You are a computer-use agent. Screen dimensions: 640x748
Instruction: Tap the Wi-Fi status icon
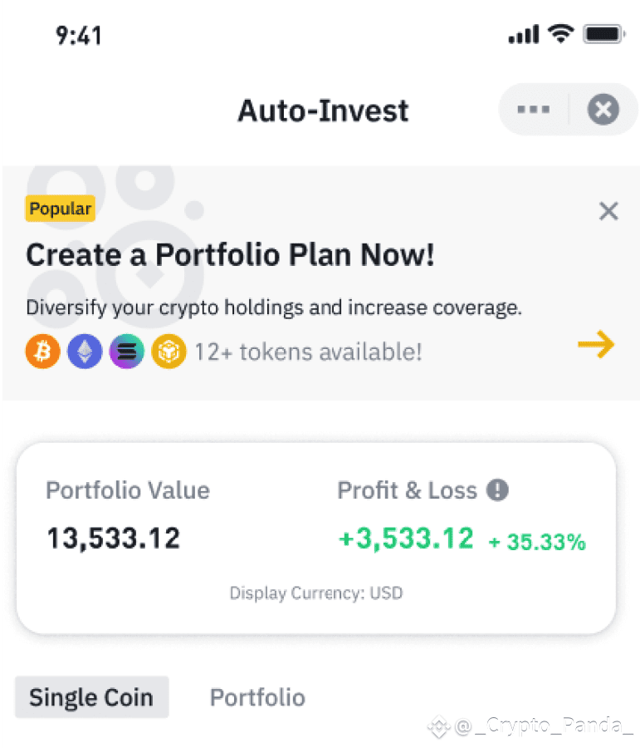[x=561, y=34]
